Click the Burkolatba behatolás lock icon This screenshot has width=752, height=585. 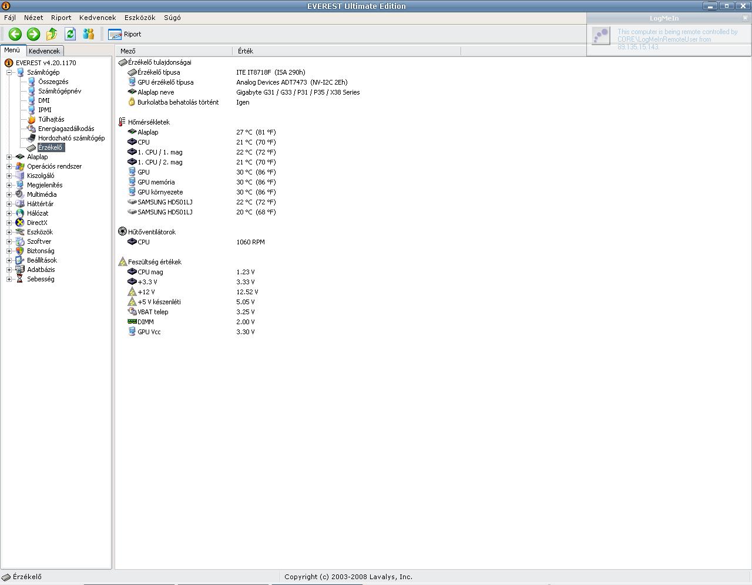click(x=132, y=102)
